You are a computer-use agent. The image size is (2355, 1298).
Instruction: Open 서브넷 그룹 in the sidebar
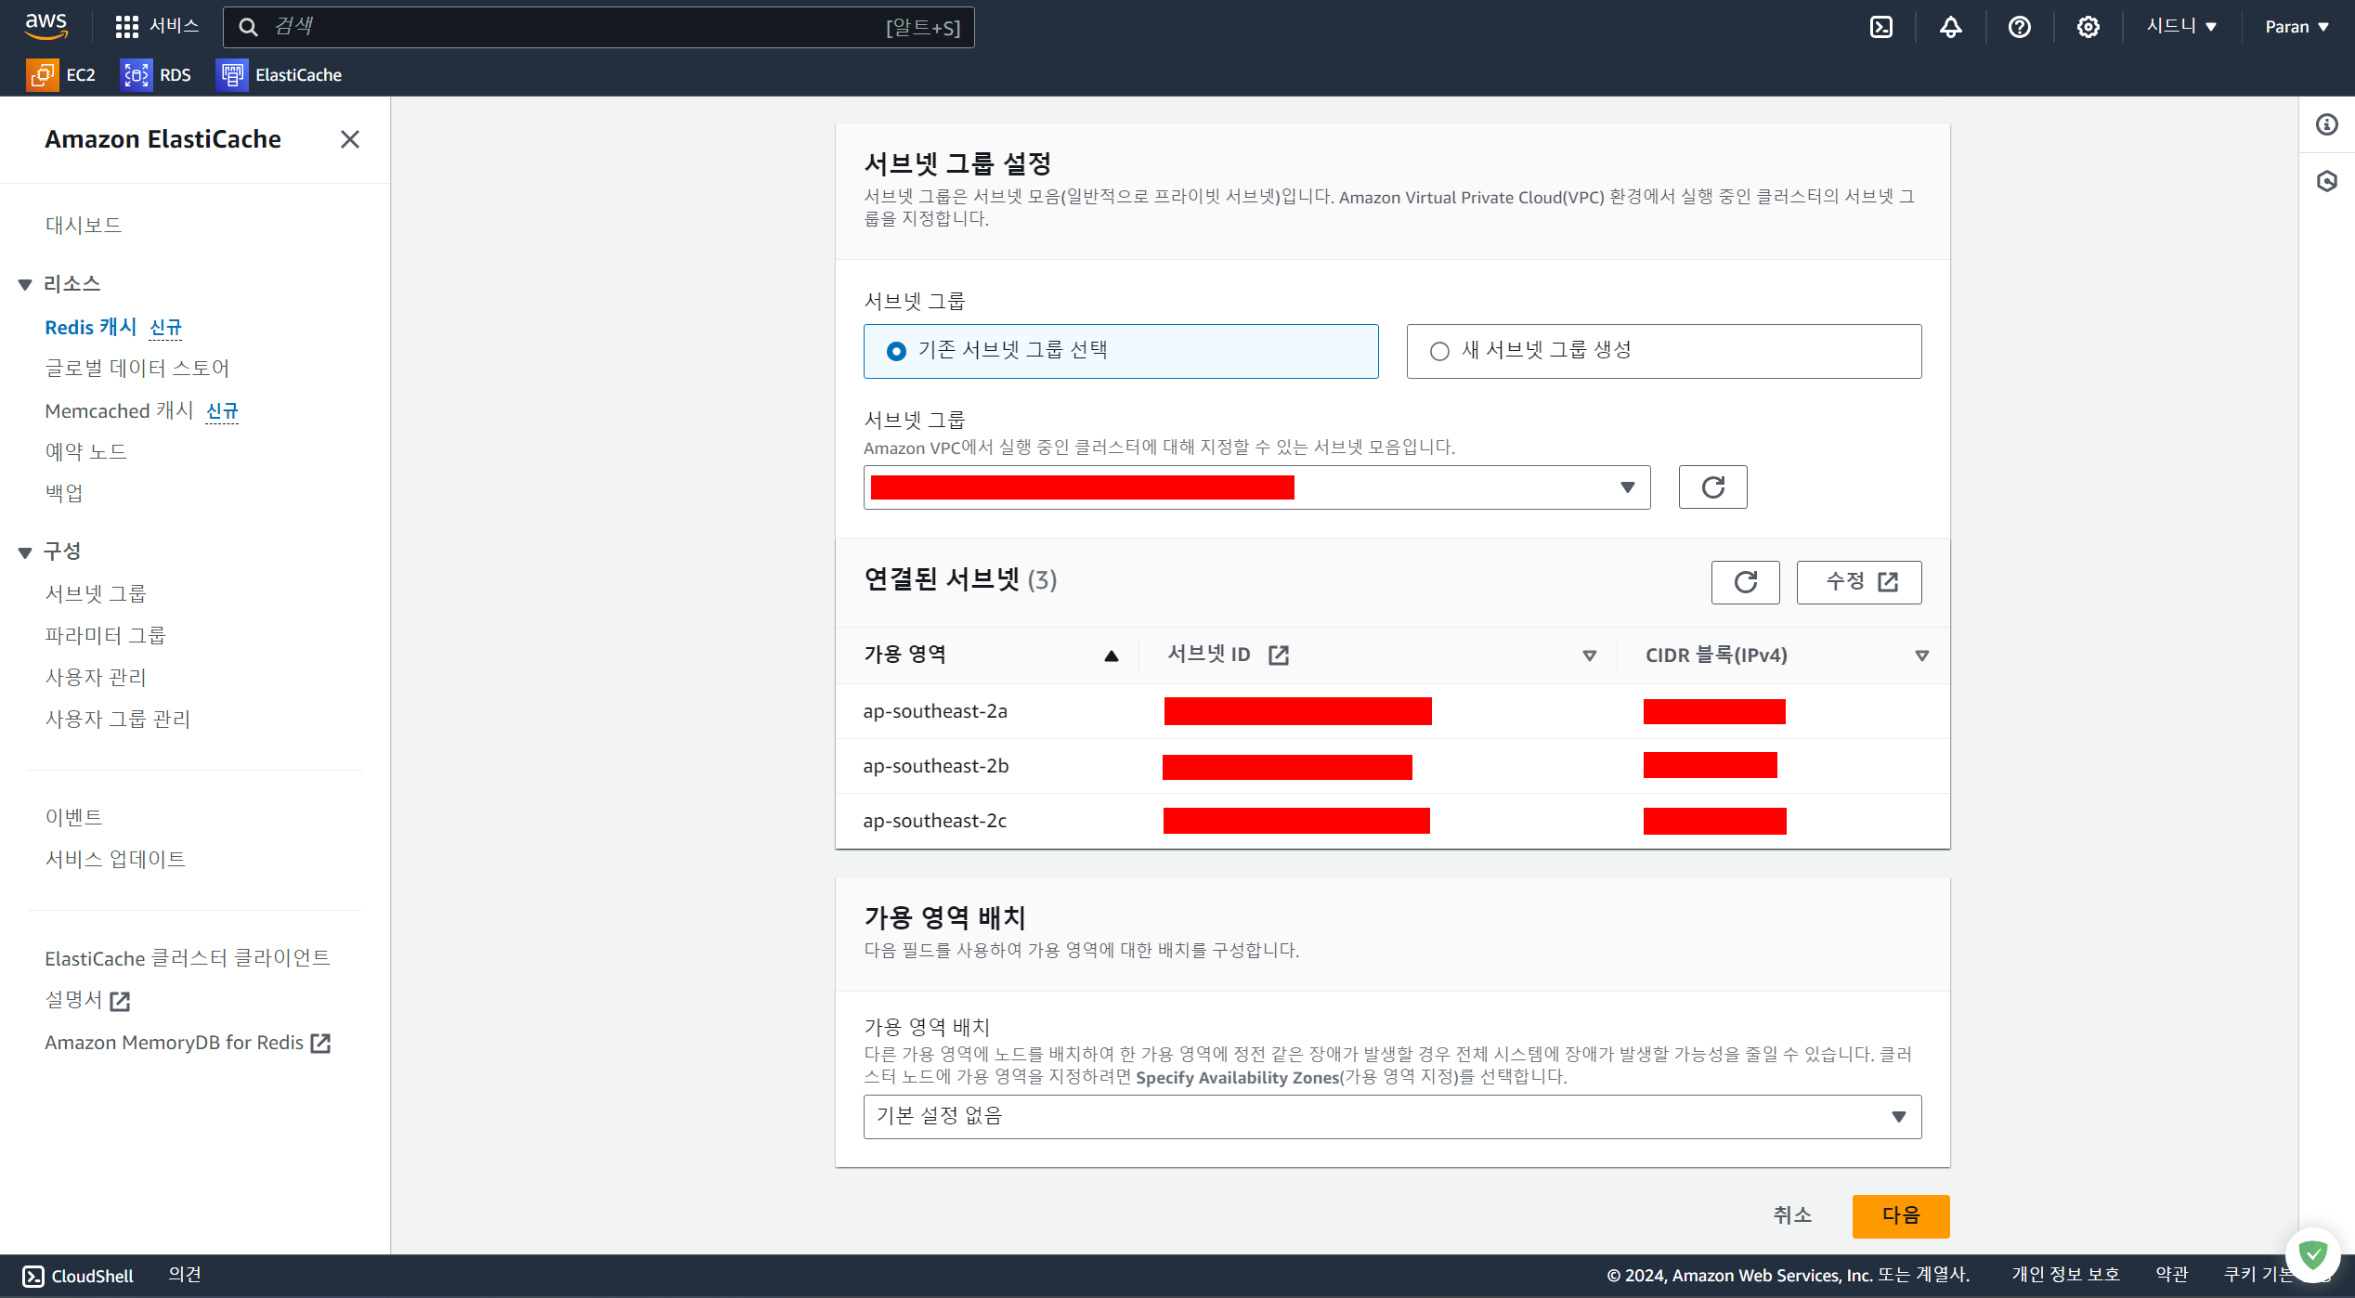click(96, 594)
